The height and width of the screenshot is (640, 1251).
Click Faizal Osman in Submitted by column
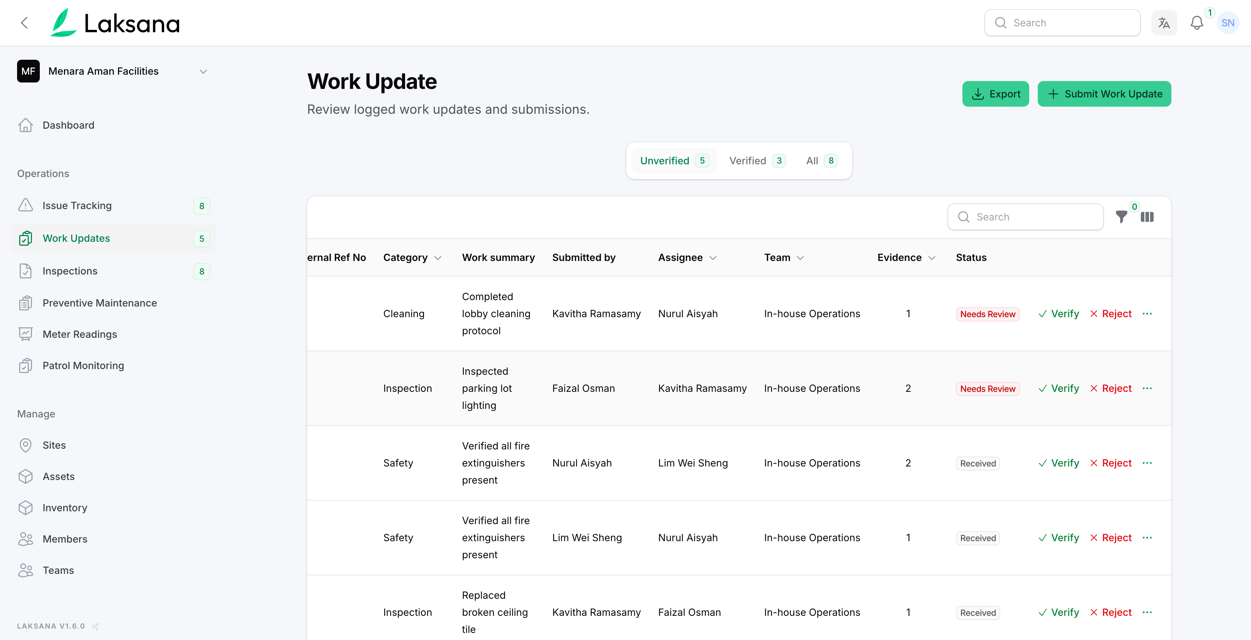[583, 388]
